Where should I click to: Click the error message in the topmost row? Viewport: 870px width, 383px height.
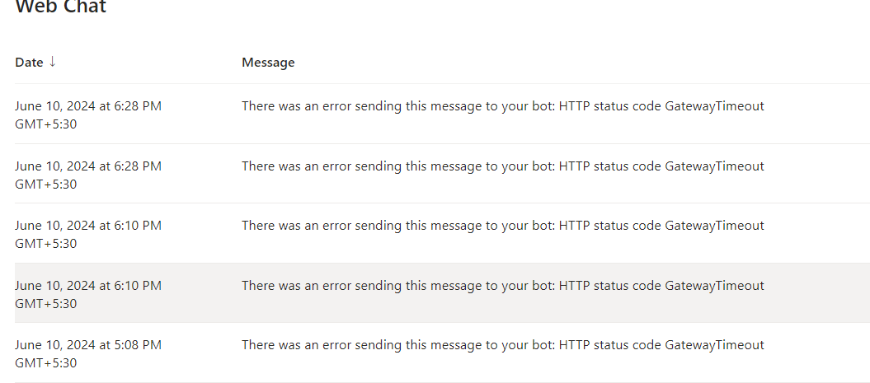click(x=502, y=105)
